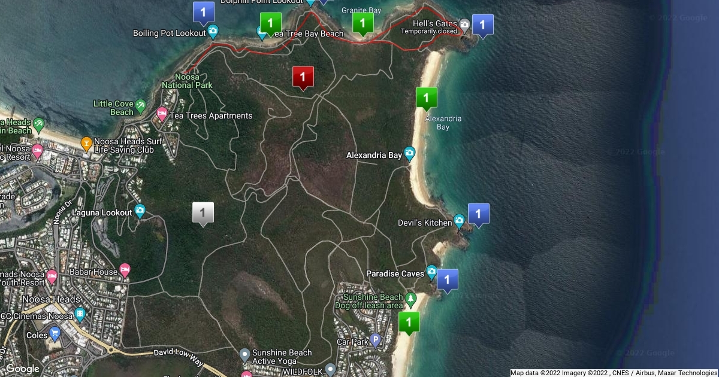Screen dimensions: 719x377
Task: Click the Boiling Pot Lookout label
Action: [x=169, y=33]
